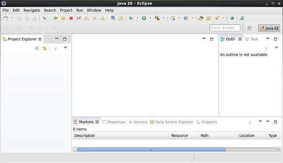
Task: Click the Web Browser globe icon
Action: pos(232,18)
